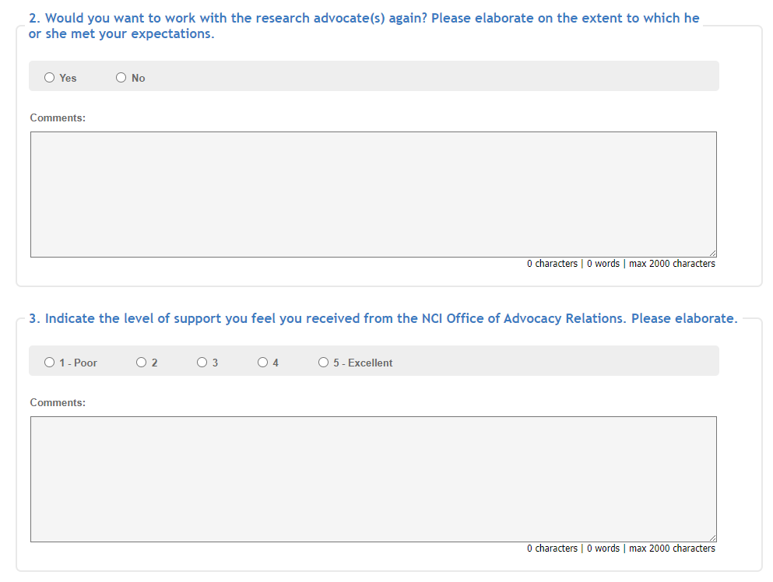Click into the NCI support comments box

373,479
